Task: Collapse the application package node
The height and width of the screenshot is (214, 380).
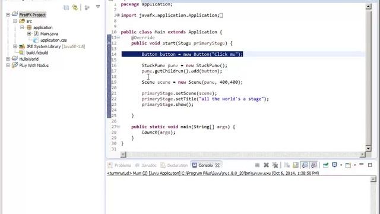Action: (x=22, y=27)
